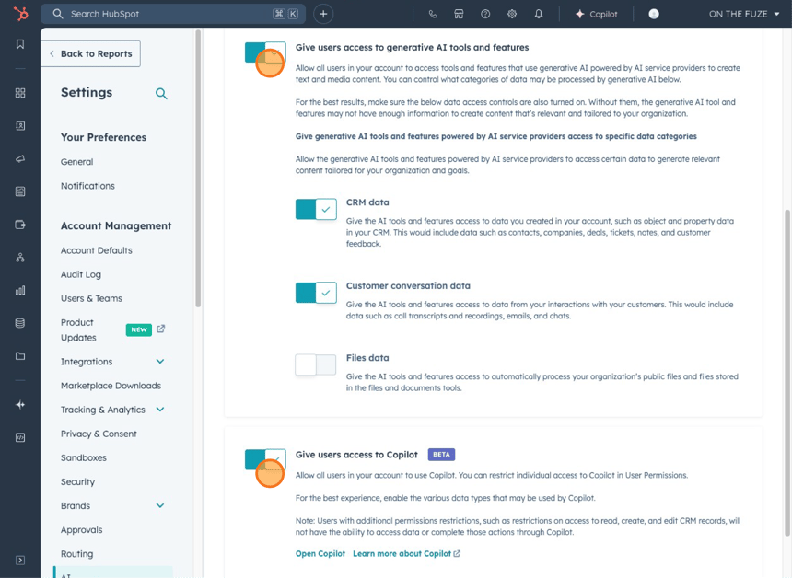The width and height of the screenshot is (792, 578).
Task: Toggle generative AI tools and features access
Action: click(x=265, y=52)
